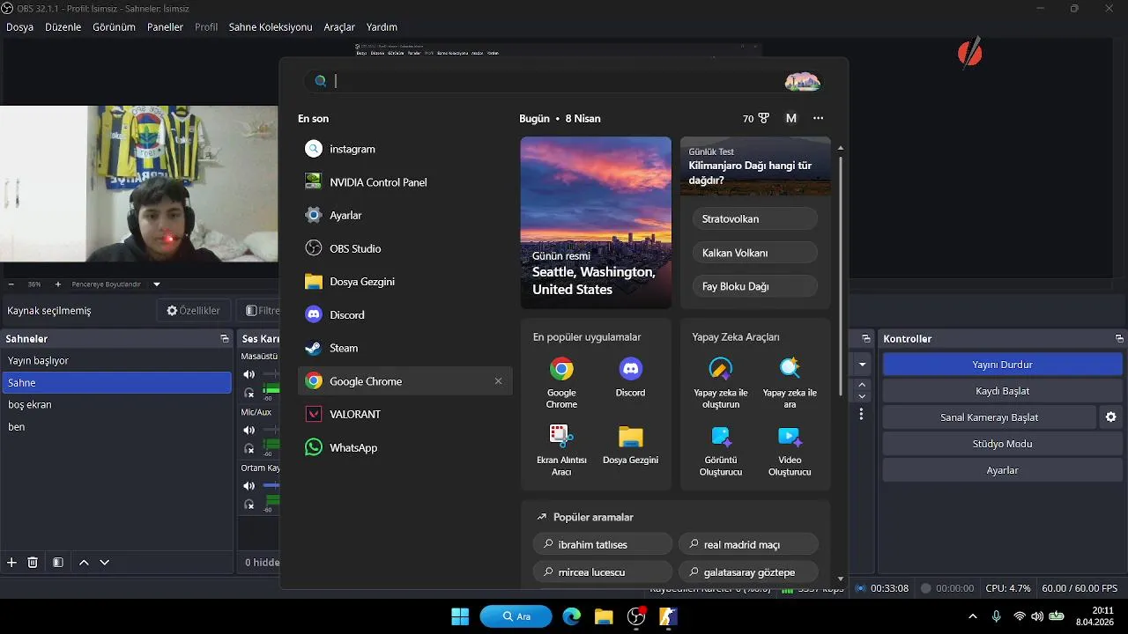Open the Dosya menu
This screenshot has width=1128, height=634.
[20, 27]
